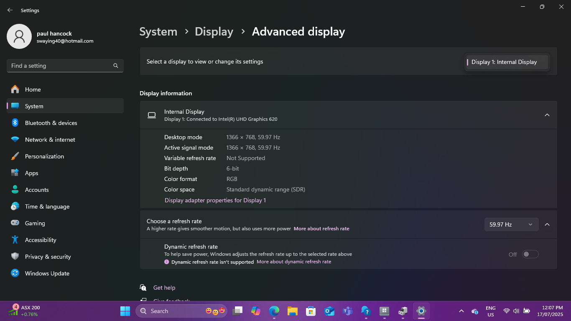This screenshot has height=321, width=571.
Task: Click the search magnifier in Find a setting
Action: (116, 66)
